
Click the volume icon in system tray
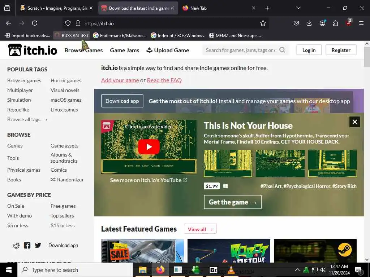pos(323,270)
